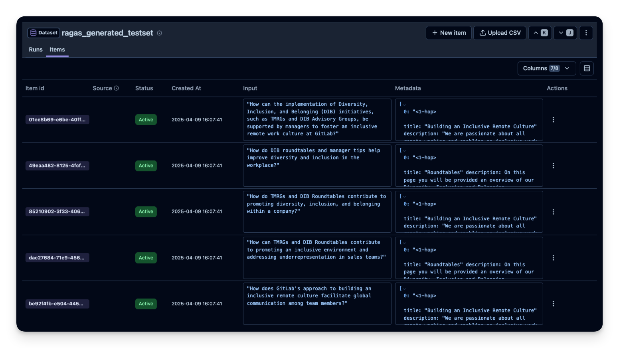The image size is (619, 348).
Task: Navigate up using the K shortcut button
Action: pyautogui.click(x=540, y=33)
